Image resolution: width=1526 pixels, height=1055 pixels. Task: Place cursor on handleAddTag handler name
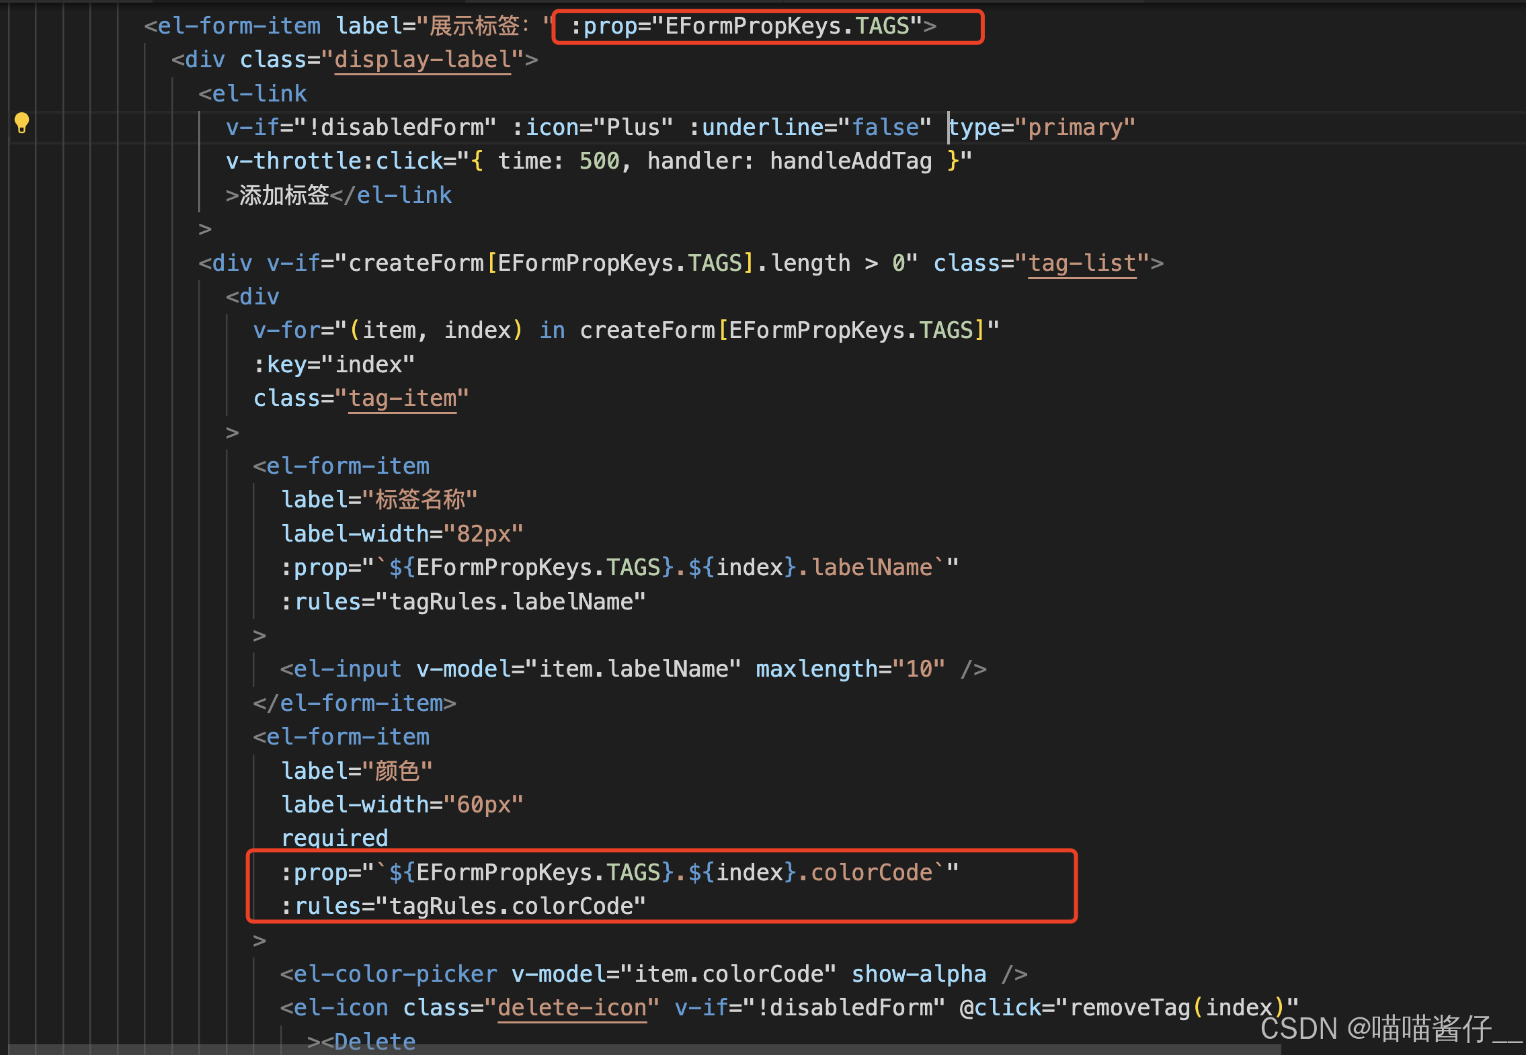coord(850,161)
